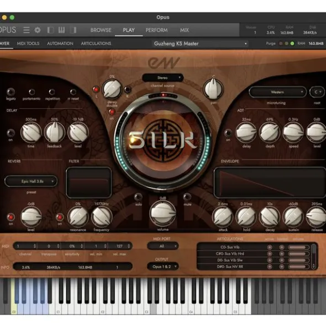
Task: Adjust the delay feedback knob
Action: click(54, 133)
